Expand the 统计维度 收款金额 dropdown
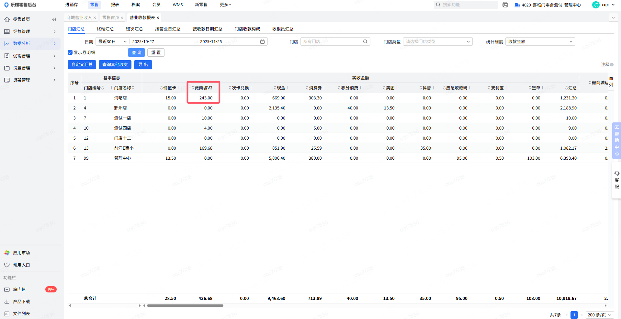The width and height of the screenshot is (621, 319). coord(540,42)
